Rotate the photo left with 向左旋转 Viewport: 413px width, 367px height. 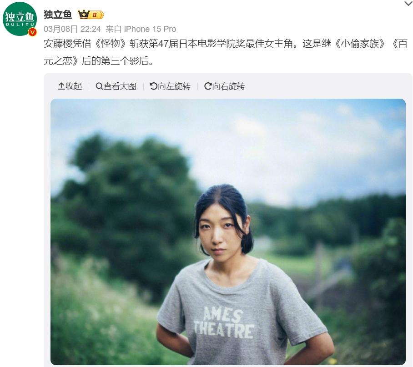pos(170,86)
